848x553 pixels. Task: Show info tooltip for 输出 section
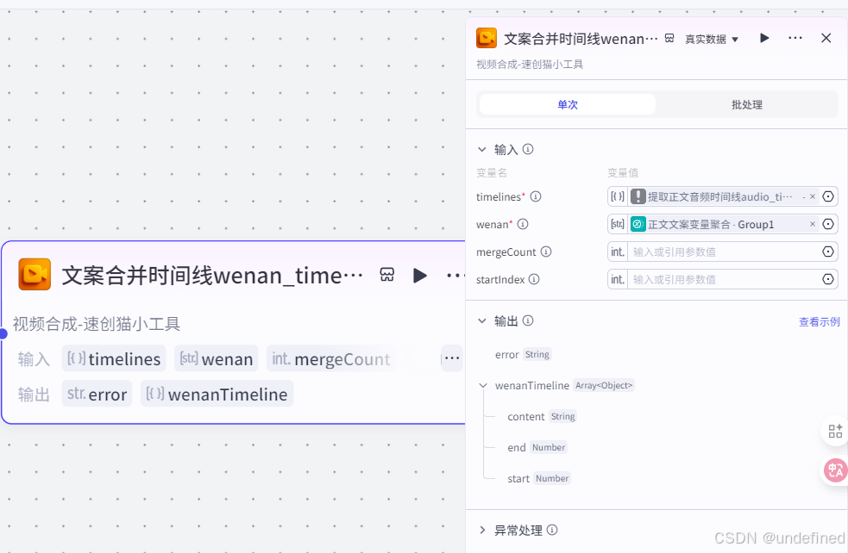pos(528,320)
